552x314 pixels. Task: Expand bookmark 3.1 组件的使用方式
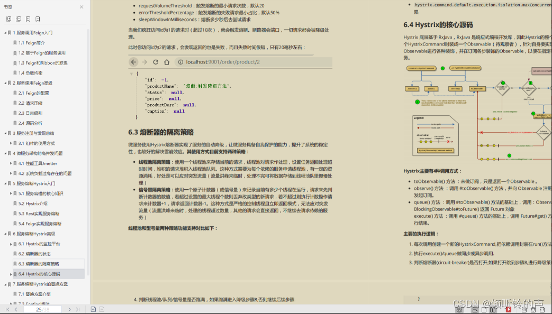click(11, 143)
